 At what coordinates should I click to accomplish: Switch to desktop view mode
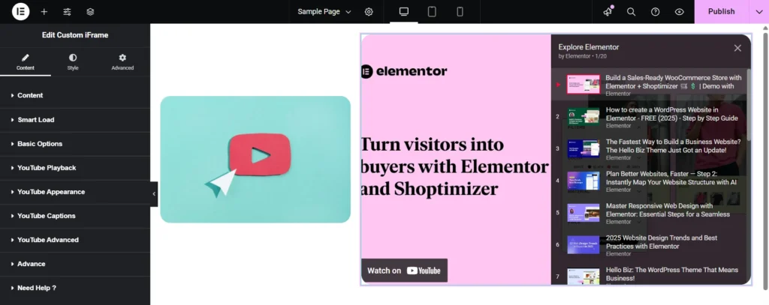point(403,12)
